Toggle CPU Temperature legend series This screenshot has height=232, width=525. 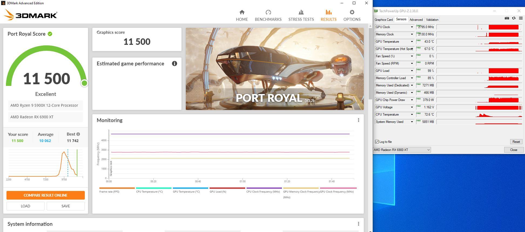click(154, 190)
